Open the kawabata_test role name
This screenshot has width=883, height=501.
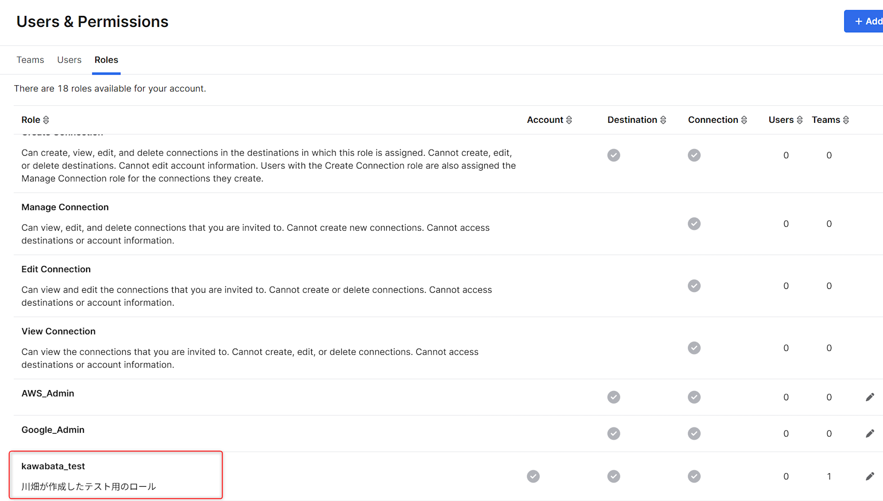[53, 466]
